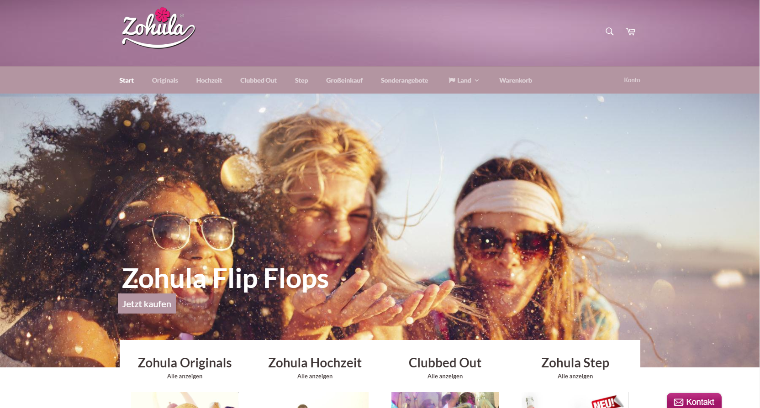Click the Zohula logo
Screen dimensions: 760x408
tap(158, 28)
